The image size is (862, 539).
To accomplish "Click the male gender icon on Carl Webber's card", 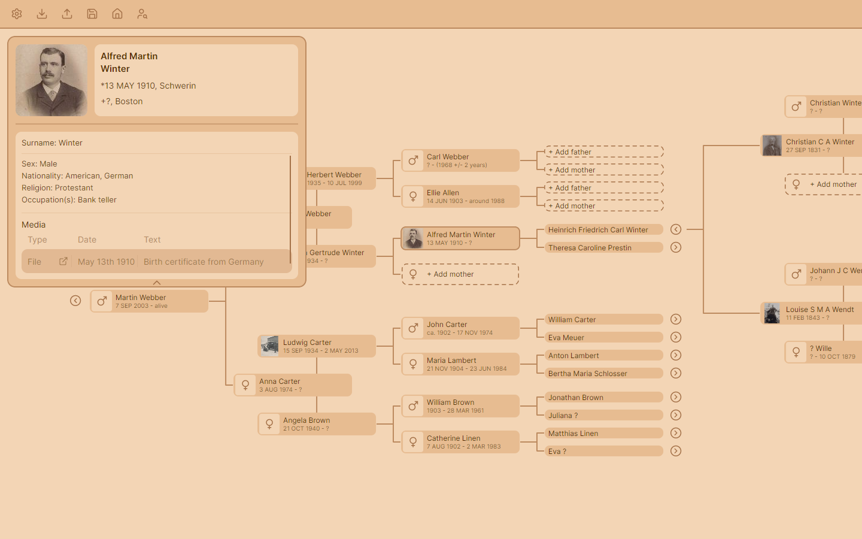I will (413, 161).
